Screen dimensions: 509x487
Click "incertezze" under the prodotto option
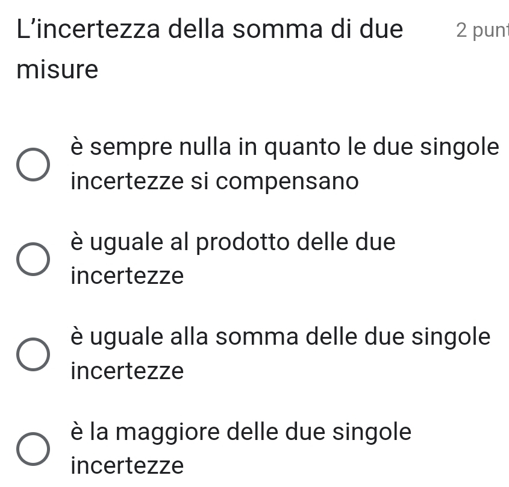click(x=127, y=276)
